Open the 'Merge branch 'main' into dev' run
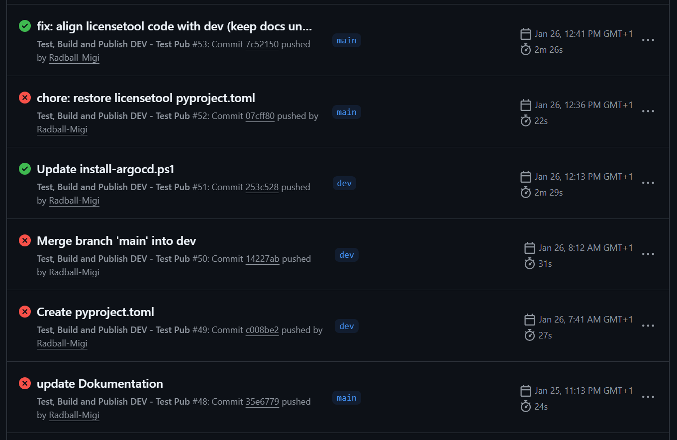Viewport: 677px width, 440px height. 116,241
